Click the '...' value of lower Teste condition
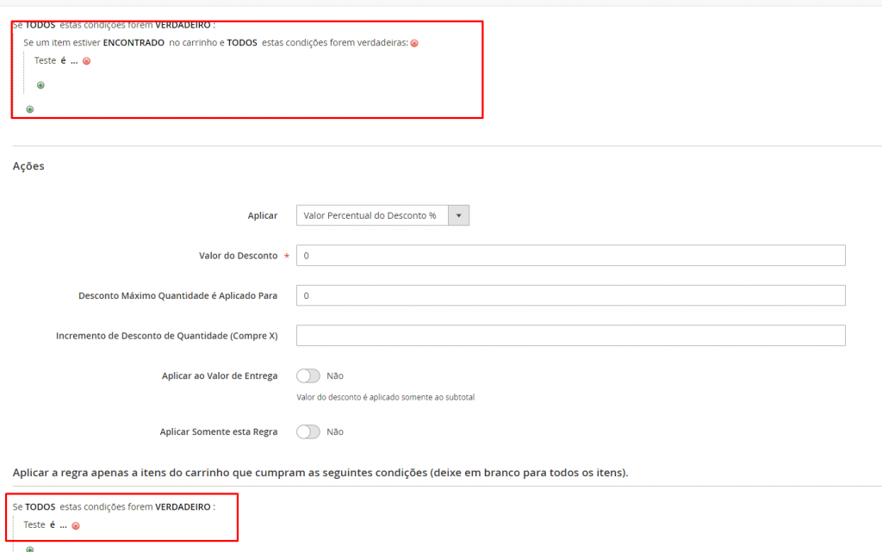 click(x=64, y=524)
